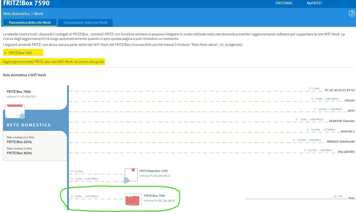
Task: Open MyFRITZ! in the header
Action: click(x=314, y=3)
